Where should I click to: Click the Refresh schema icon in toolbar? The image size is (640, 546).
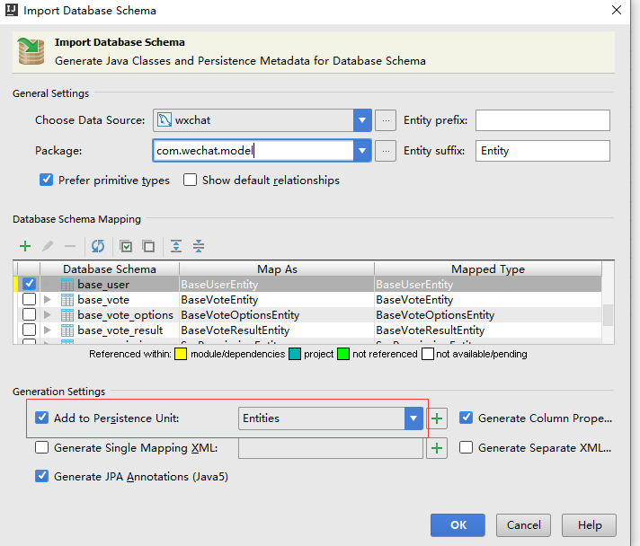coord(97,246)
